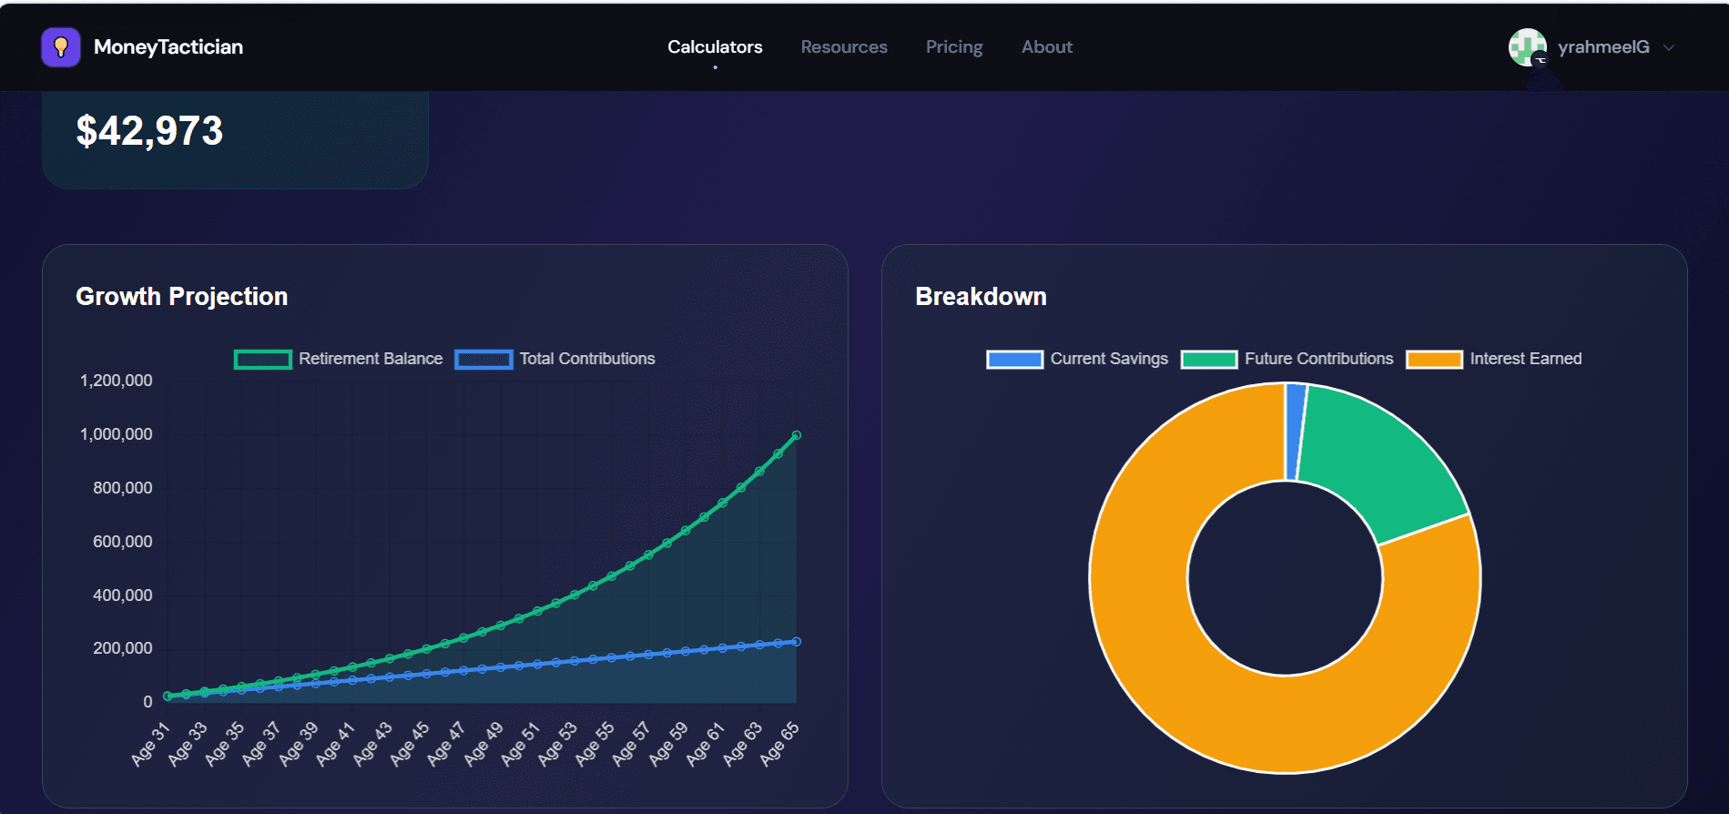Click the Retirement Balance point at Age 65

796,435
